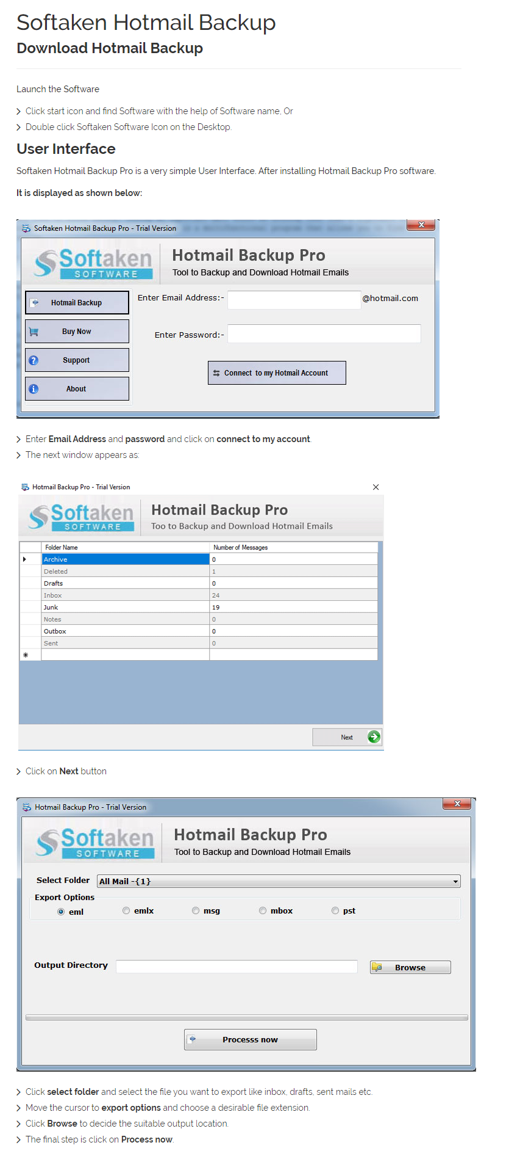This screenshot has height=1170, width=509.
Task: Click Connect to my Hotmail Account button
Action: [277, 372]
